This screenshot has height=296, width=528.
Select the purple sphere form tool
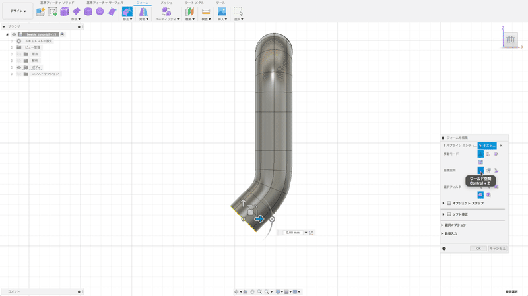point(100,11)
